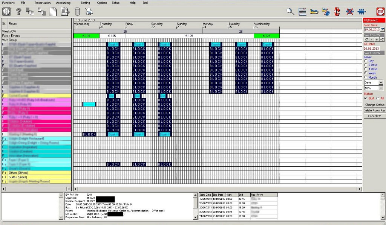Select the Month zoom radio button
The width and height of the screenshot is (386, 225).
pyautogui.click(x=366, y=78)
